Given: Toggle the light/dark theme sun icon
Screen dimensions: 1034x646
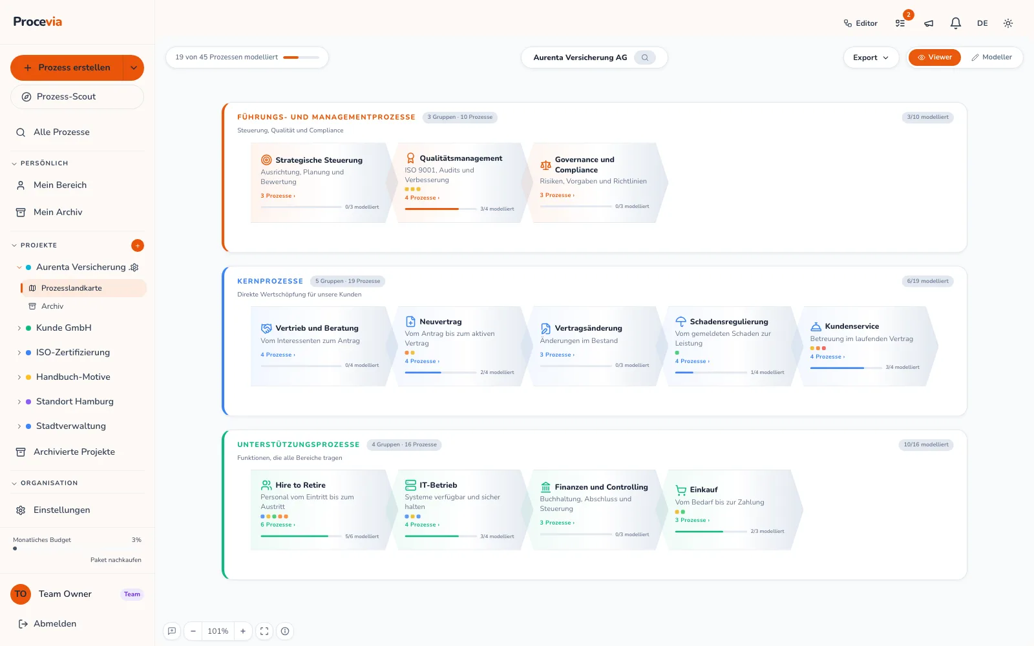Looking at the screenshot, I should click(x=1008, y=23).
